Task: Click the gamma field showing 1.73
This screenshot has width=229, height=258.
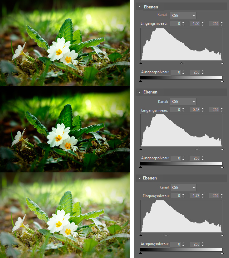Action: (195, 196)
